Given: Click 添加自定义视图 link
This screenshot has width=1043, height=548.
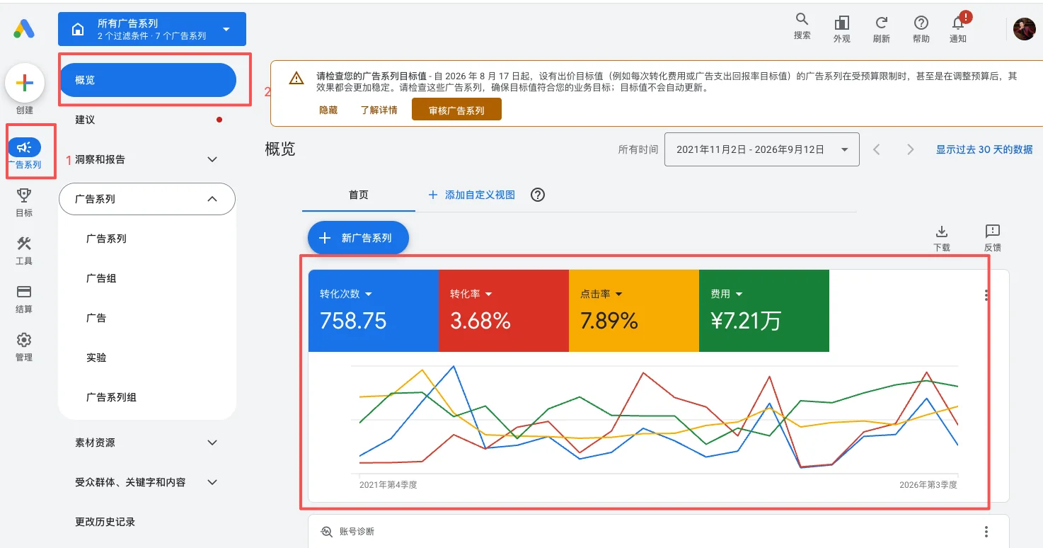Looking at the screenshot, I should pos(472,195).
